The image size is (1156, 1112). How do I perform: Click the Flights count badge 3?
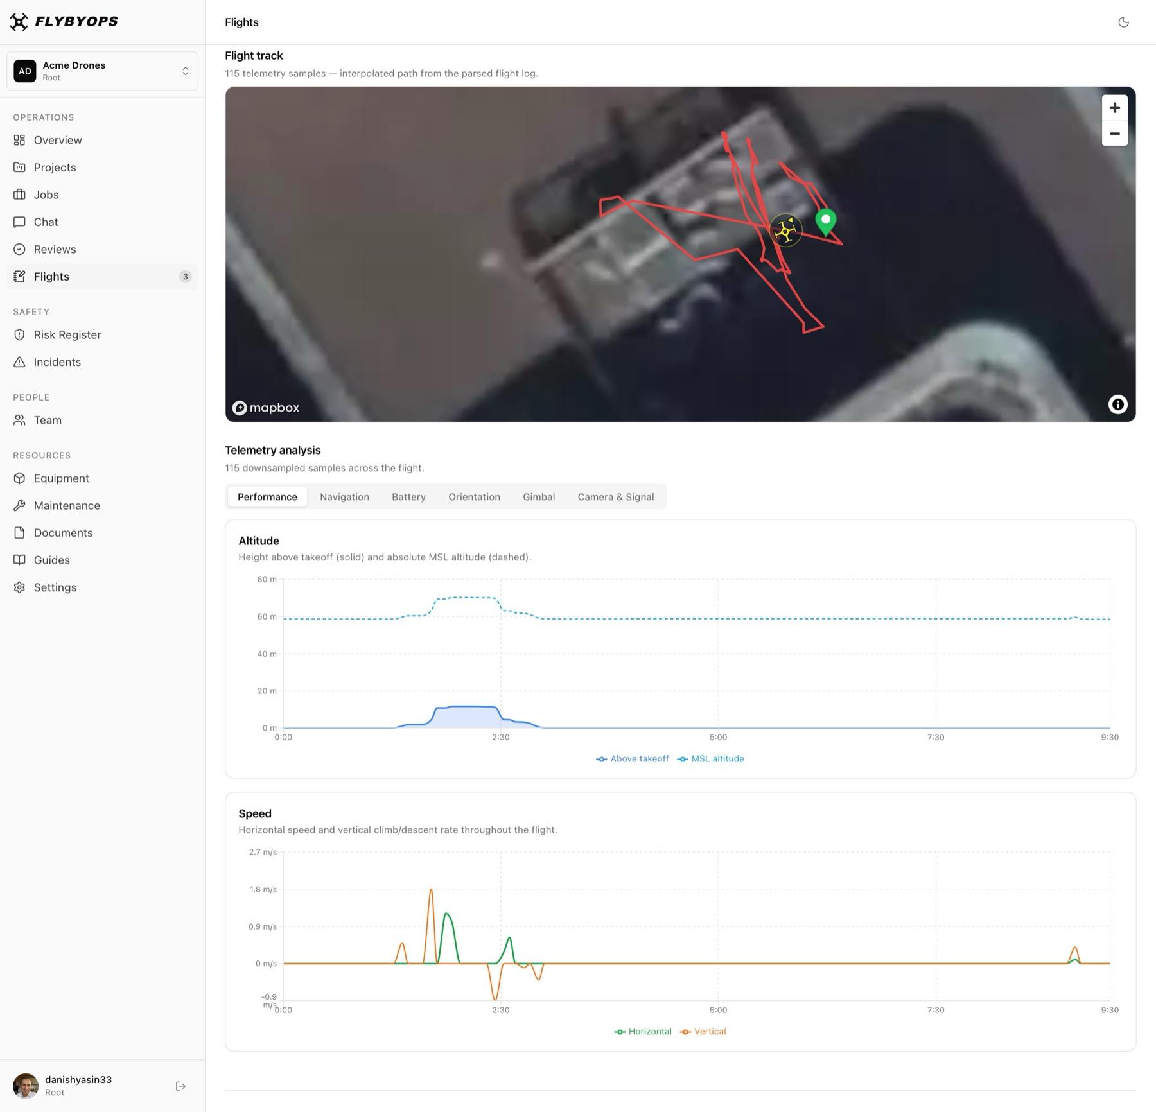[x=185, y=277]
